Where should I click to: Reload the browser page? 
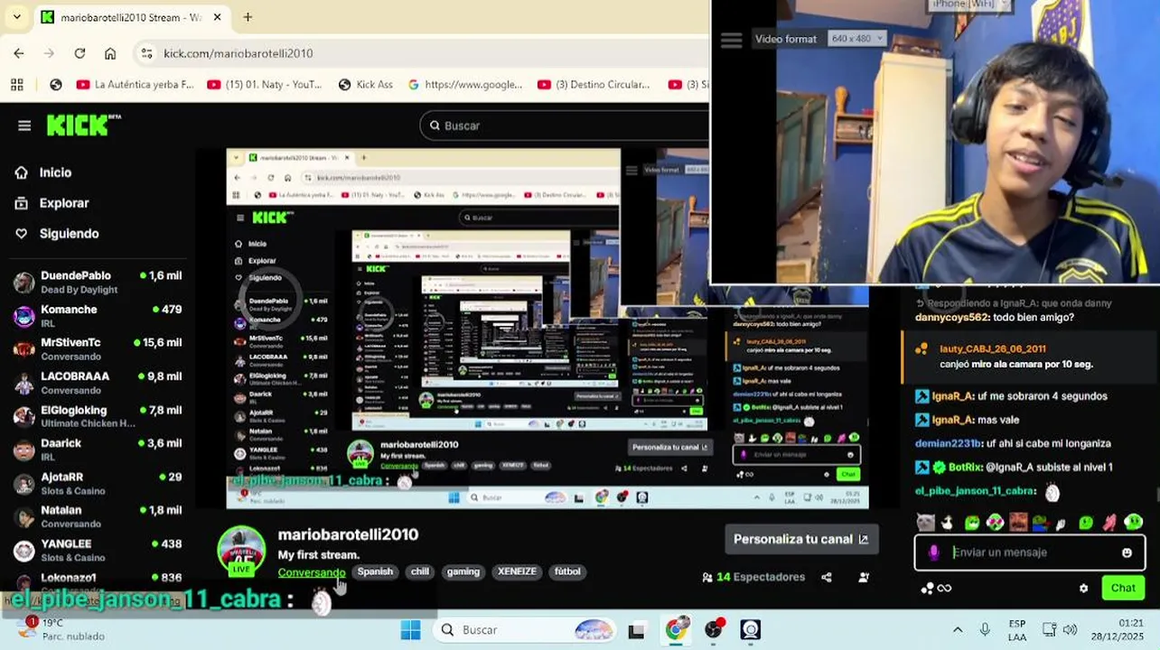(x=80, y=53)
